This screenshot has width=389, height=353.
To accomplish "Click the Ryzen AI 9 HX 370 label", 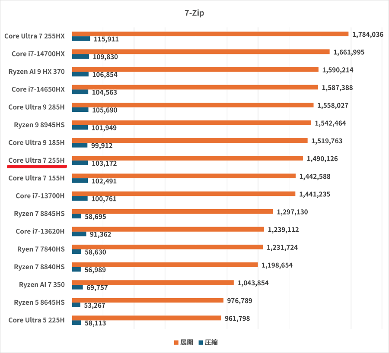I will coord(36,72).
